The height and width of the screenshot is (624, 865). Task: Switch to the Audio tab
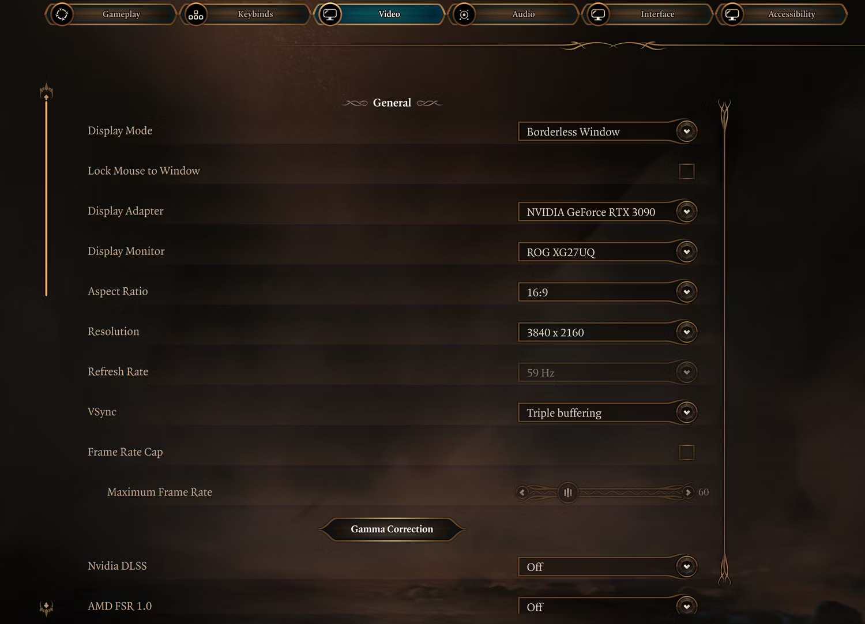tap(513, 14)
